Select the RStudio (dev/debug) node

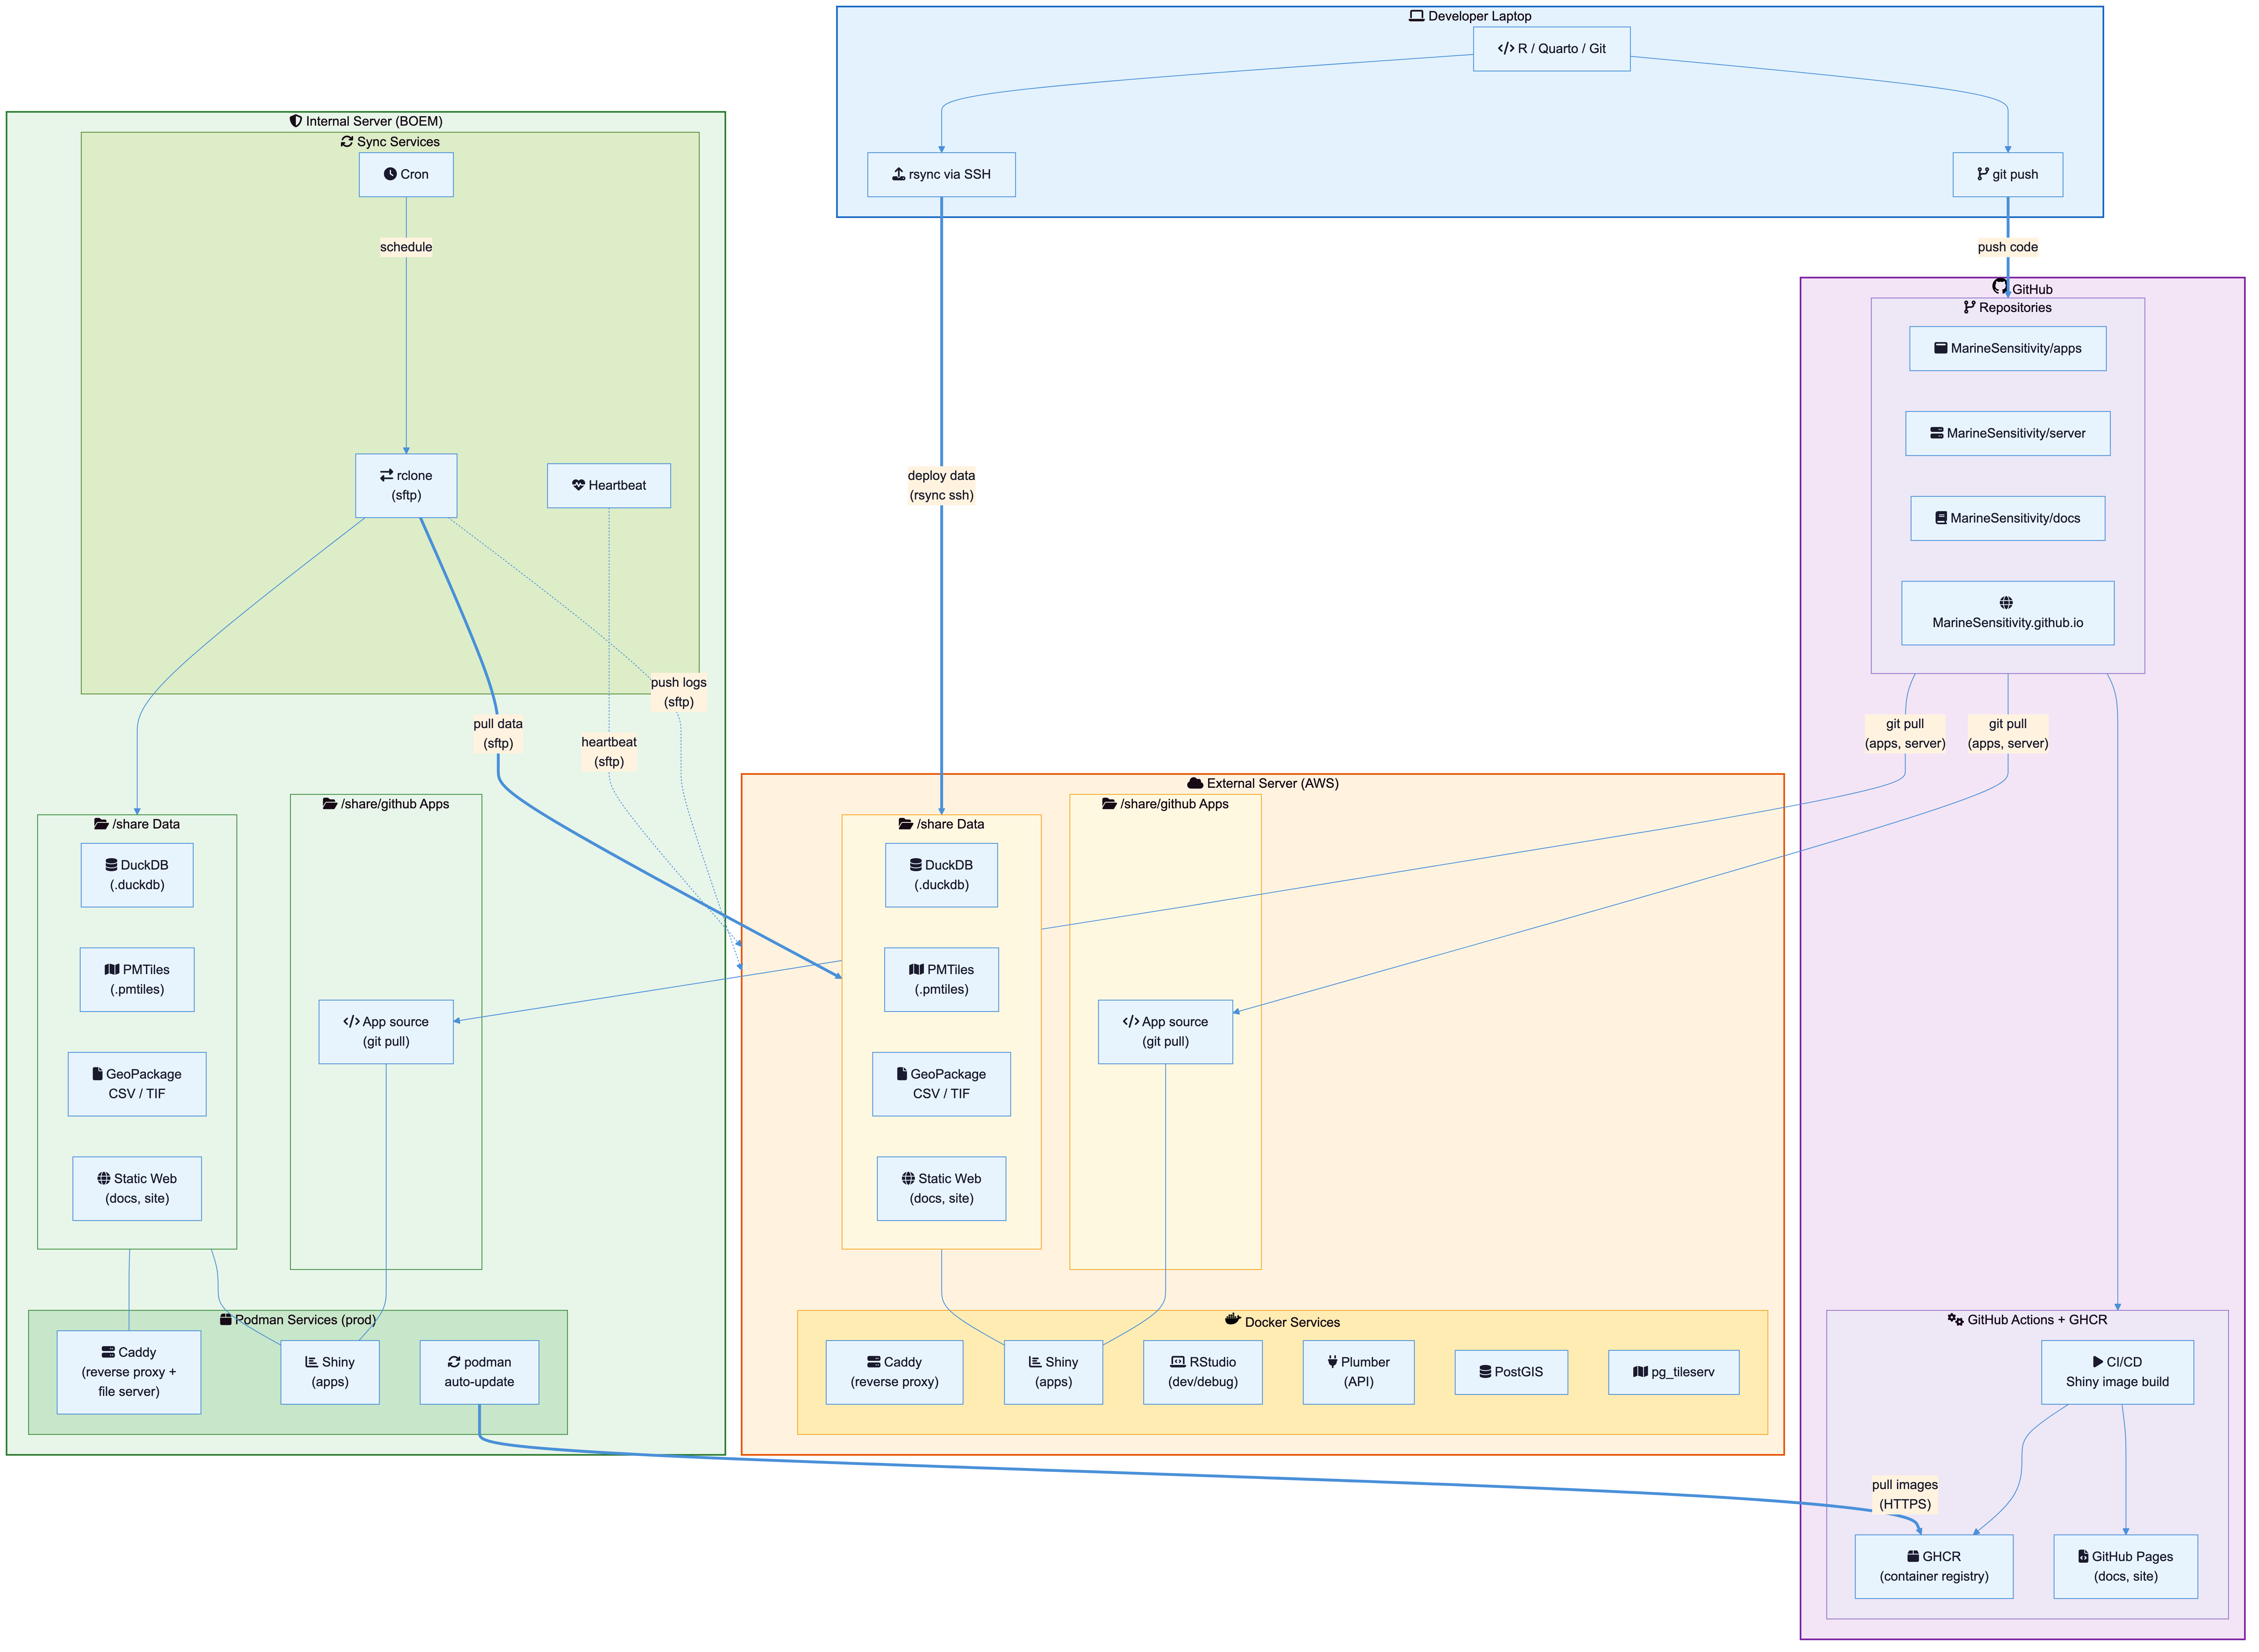(x=1202, y=1371)
